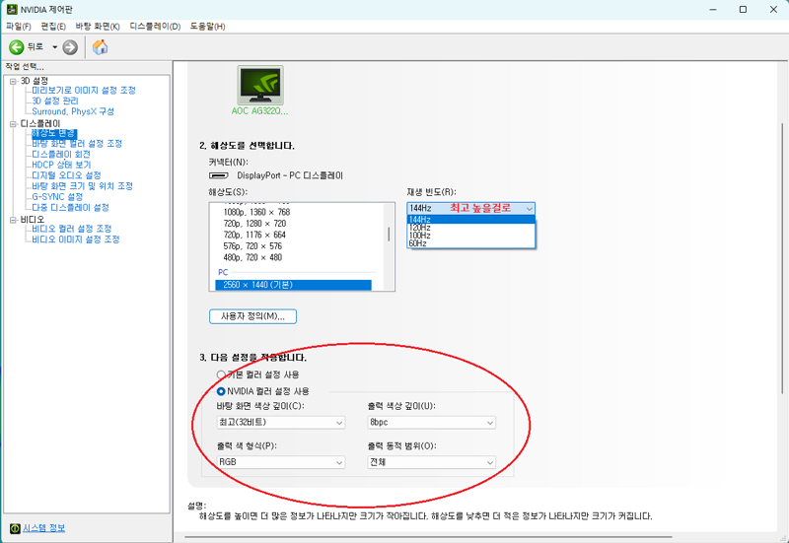The height and width of the screenshot is (543, 789).
Task: Click the horizontal scrollbar at the bottom
Action: pos(428,537)
